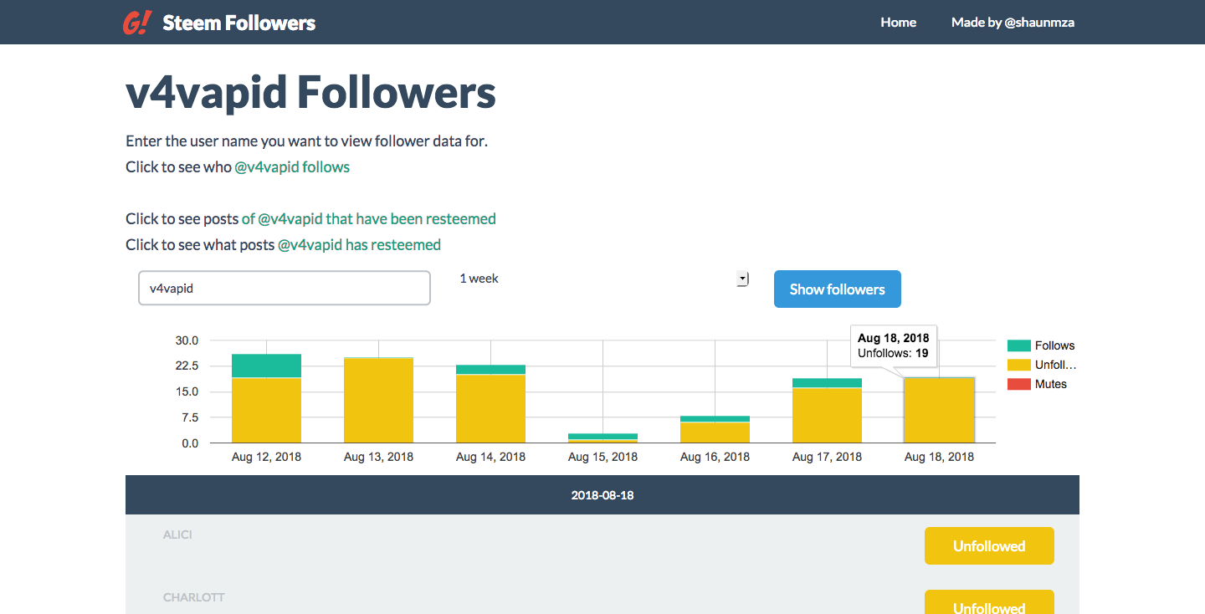Click the Aug 12 yellow unfollows bar
Image resolution: width=1205 pixels, height=614 pixels.
(x=266, y=410)
